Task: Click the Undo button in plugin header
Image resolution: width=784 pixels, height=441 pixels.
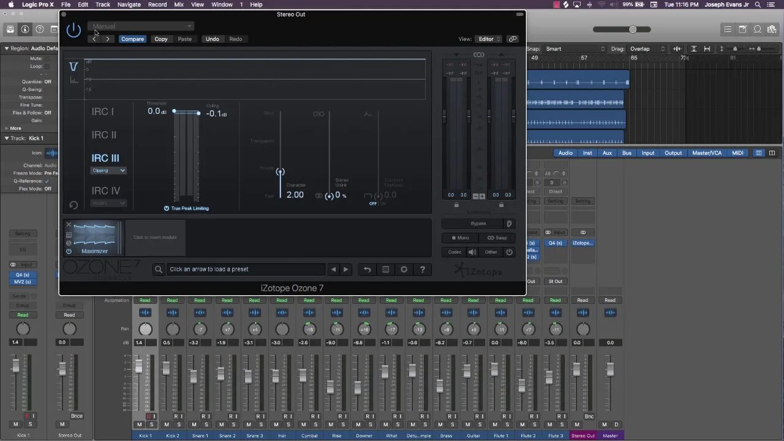Action: (213, 39)
